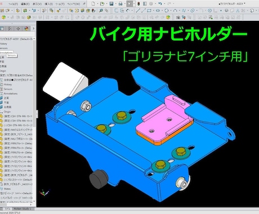Click the Open file icon
Viewport: 259px width, 214px height.
[x=102, y=3]
